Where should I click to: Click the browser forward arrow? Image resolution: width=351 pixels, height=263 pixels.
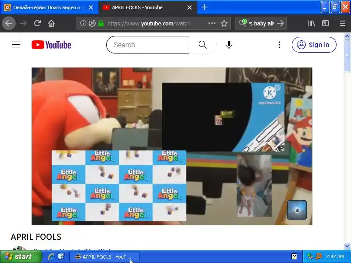coord(23,23)
